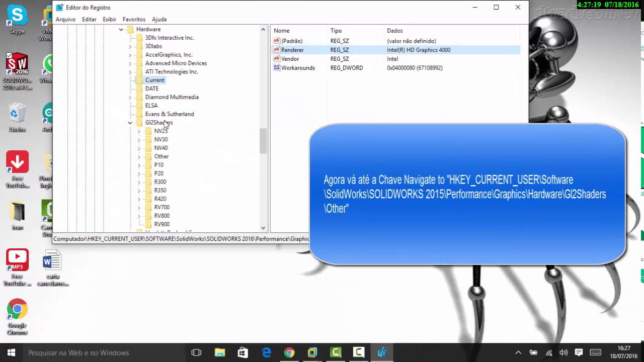Expand the Diamond Multimedia key
The image size is (644, 362).
130,97
